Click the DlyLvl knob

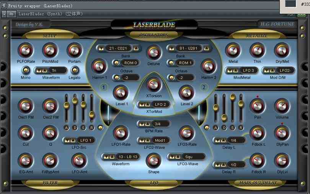point(282,161)
